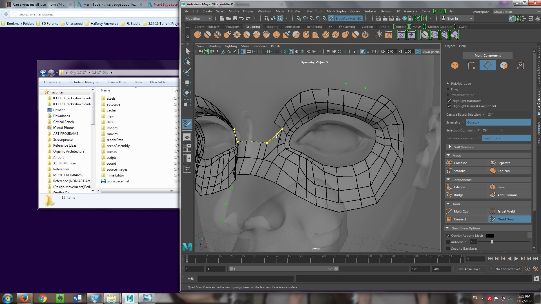Open the Modeling menu set dropdown

[198, 19]
